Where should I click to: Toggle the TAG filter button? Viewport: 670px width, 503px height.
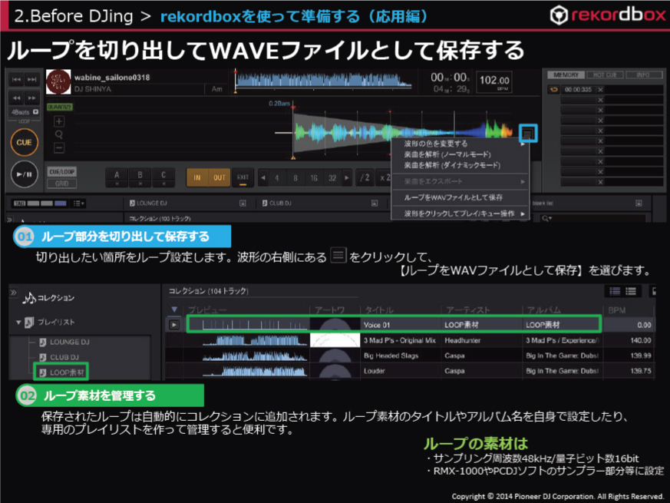20,204
